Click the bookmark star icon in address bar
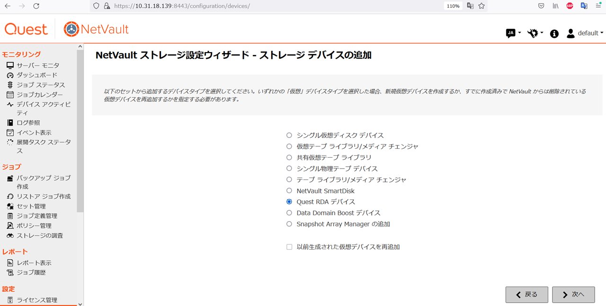 (x=481, y=6)
